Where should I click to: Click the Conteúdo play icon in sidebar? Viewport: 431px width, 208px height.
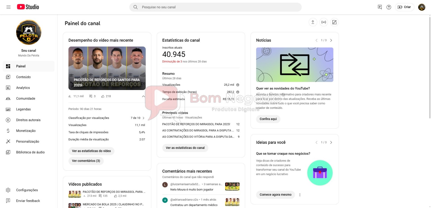[x=8, y=77]
